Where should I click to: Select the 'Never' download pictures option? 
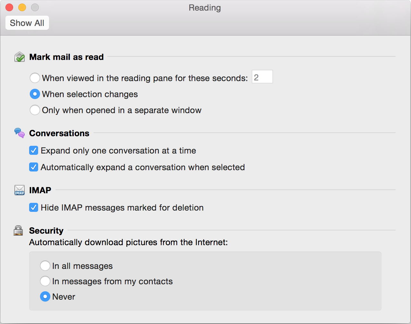[x=45, y=296]
